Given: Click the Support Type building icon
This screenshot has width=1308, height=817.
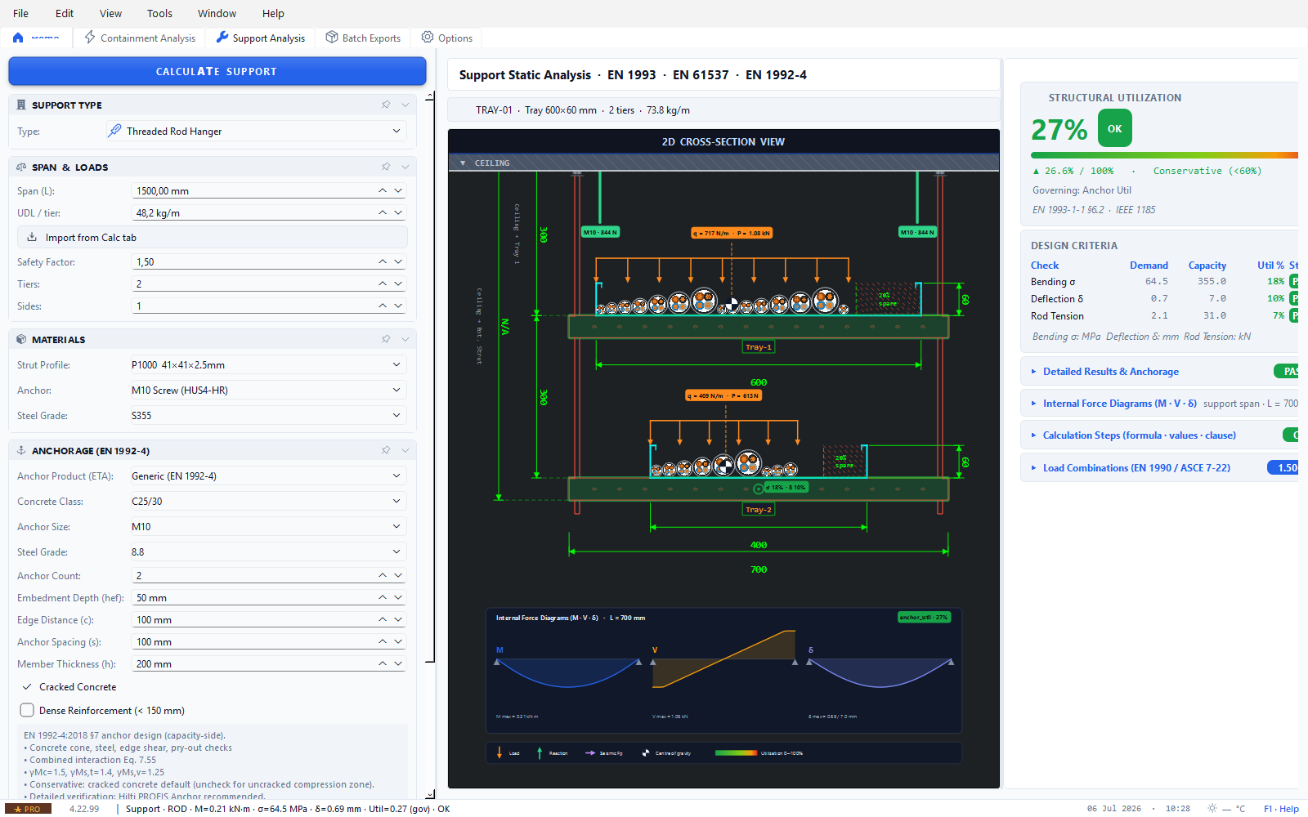Looking at the screenshot, I should pos(21,105).
